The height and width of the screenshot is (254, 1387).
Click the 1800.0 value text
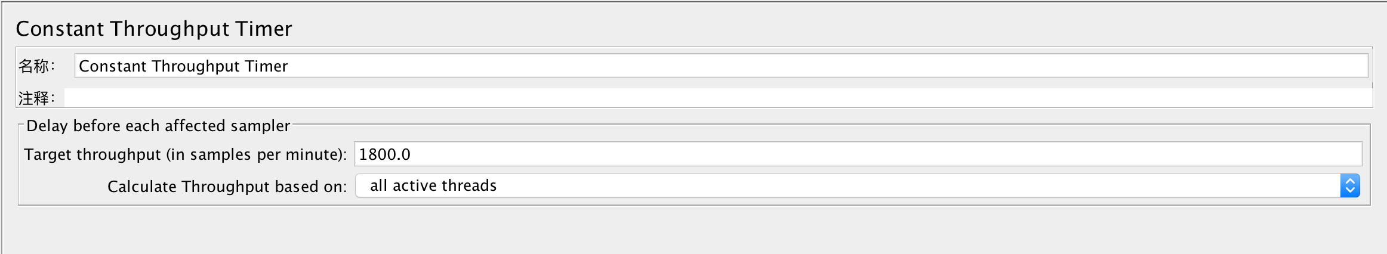coord(385,154)
